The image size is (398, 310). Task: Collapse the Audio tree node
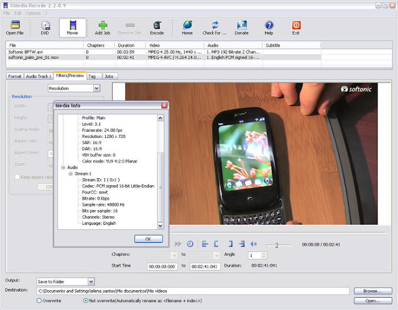[63, 168]
